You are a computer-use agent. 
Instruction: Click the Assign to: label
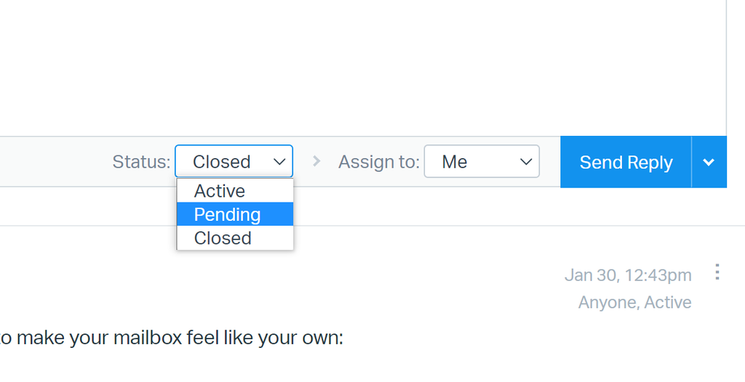(x=378, y=162)
